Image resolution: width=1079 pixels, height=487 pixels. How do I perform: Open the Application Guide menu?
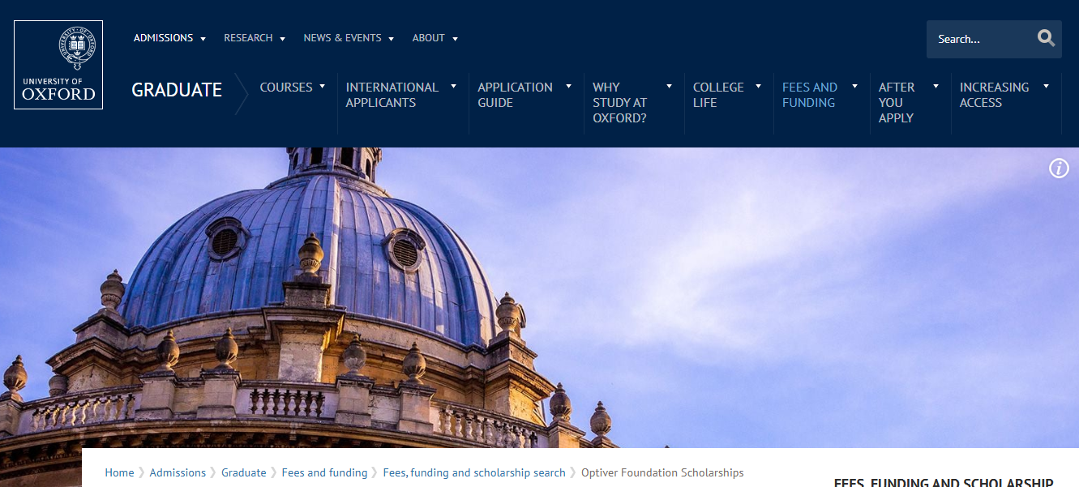point(515,95)
